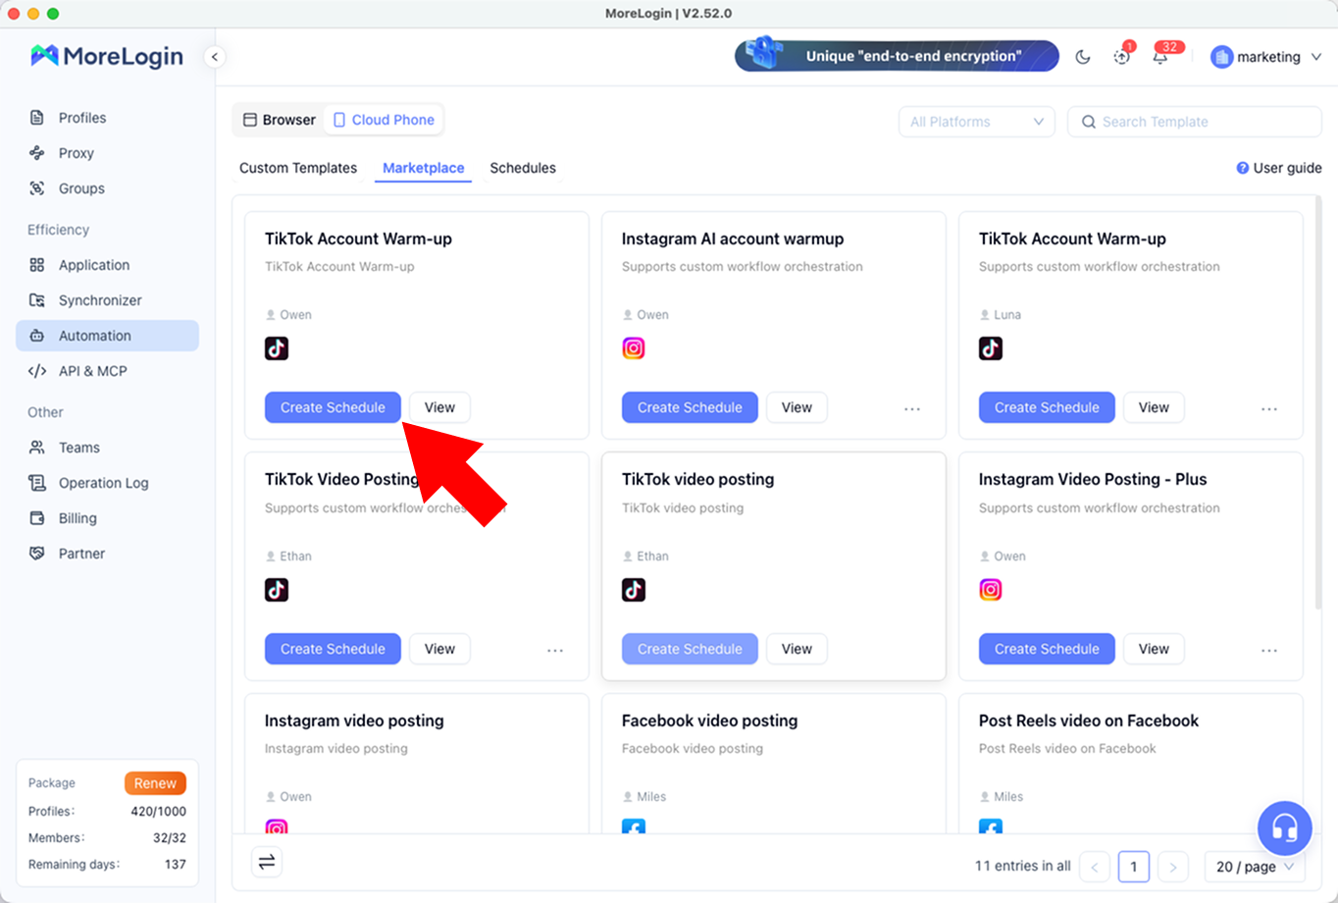Select the Marketplace tab
Screen dimensions: 1338x903
tap(424, 168)
